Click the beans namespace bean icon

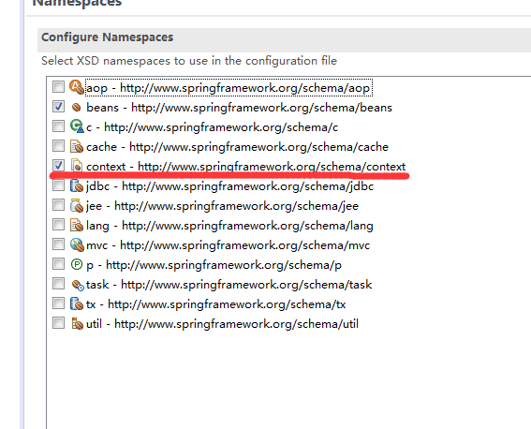[77, 108]
